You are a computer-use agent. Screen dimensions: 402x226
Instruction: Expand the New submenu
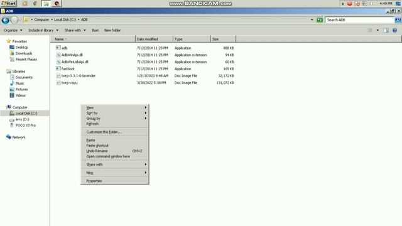click(x=114, y=173)
